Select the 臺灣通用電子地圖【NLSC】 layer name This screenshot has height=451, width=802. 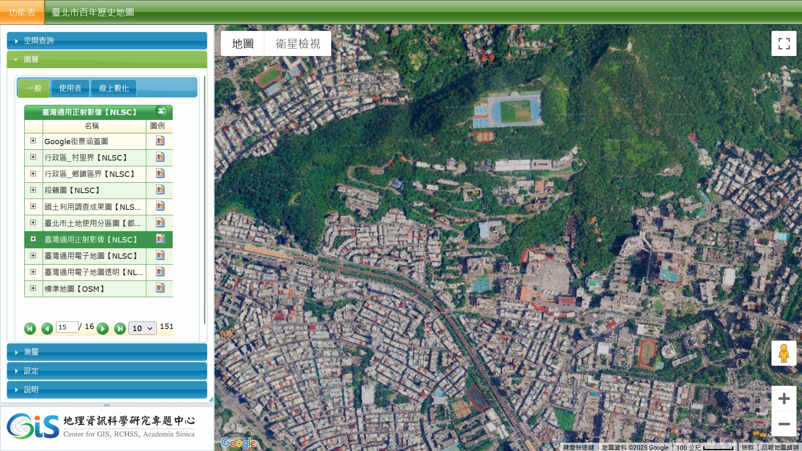[91, 256]
